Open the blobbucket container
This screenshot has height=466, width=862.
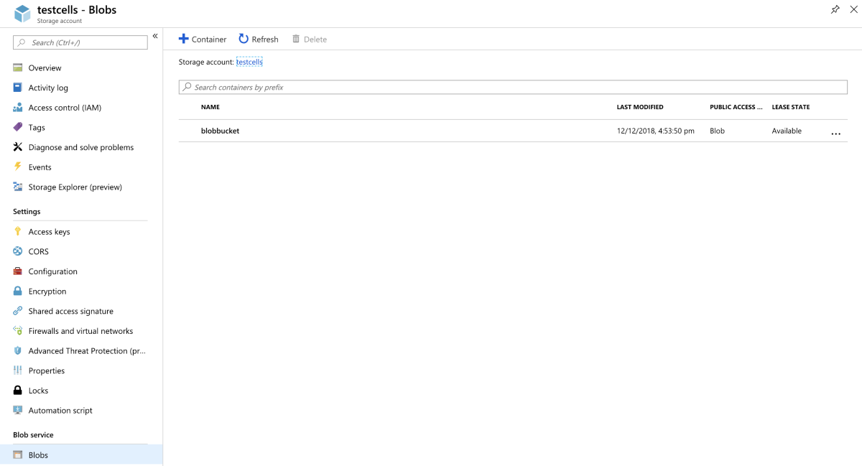click(x=221, y=131)
